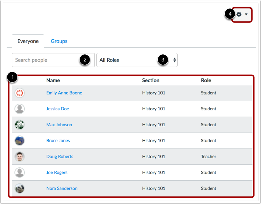This screenshot has height=204, width=261.
Task: Open the All Roles dropdown
Action: [x=137, y=60]
